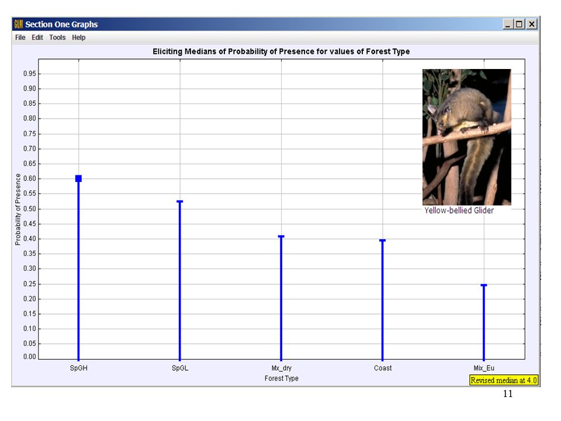The width and height of the screenshot is (561, 421).
Task: Click the chart title about Eliciting Medians
Action: 281,51
